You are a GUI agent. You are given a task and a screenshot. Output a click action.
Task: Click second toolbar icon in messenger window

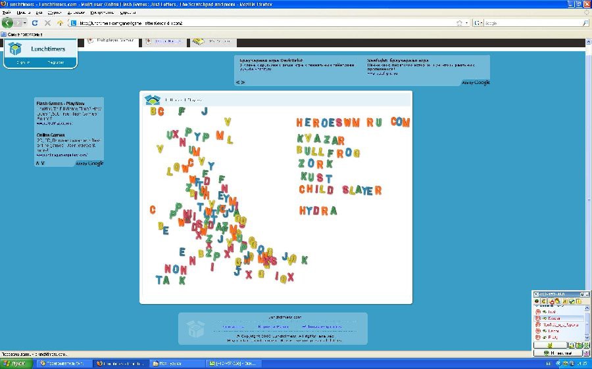544,301
